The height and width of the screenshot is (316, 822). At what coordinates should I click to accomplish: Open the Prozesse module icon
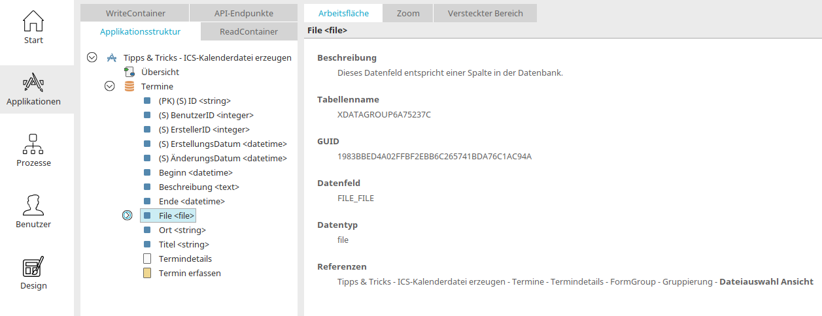coord(33,144)
